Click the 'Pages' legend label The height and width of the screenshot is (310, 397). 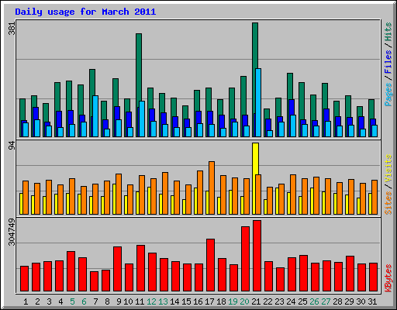coord(388,95)
